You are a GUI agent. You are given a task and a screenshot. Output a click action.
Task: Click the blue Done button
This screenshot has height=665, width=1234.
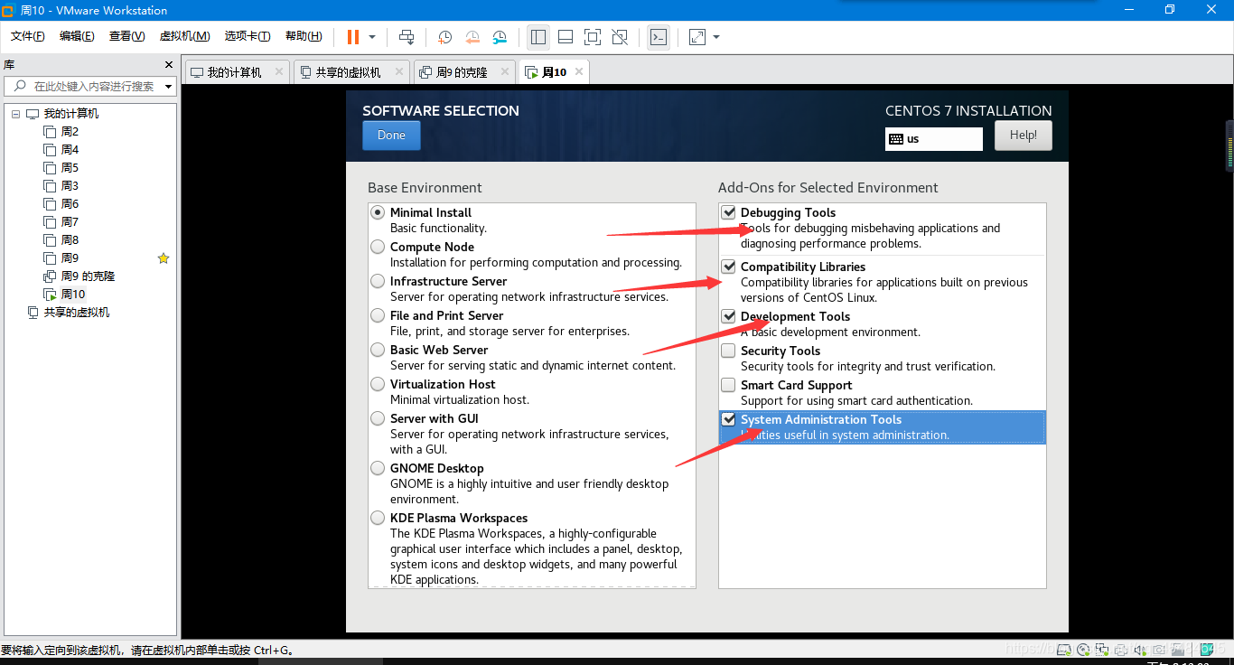pyautogui.click(x=391, y=136)
